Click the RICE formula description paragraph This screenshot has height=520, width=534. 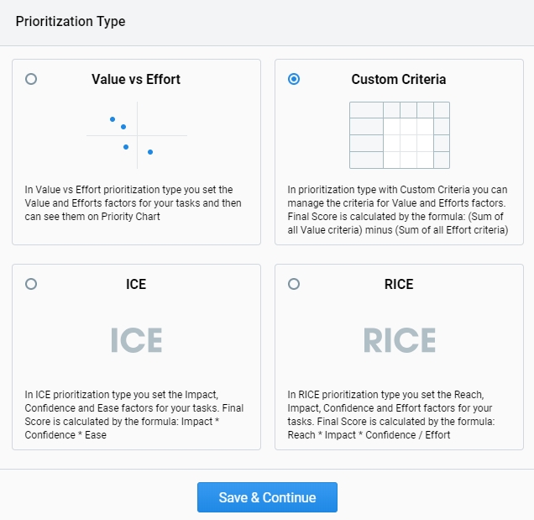[391, 415]
